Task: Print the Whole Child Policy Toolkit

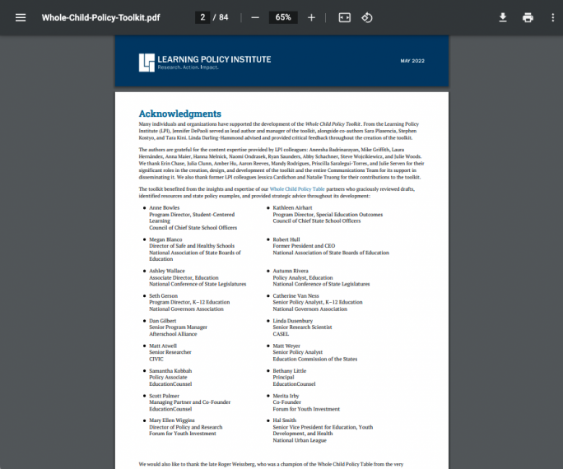Action: point(528,17)
